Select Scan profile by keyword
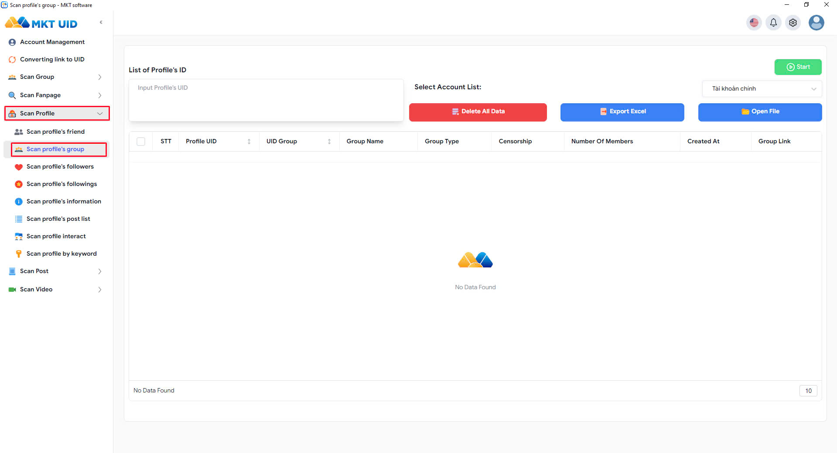The height and width of the screenshot is (453, 837). tap(61, 254)
